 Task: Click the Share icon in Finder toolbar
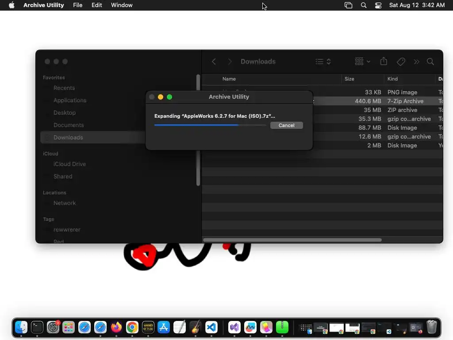click(x=384, y=61)
